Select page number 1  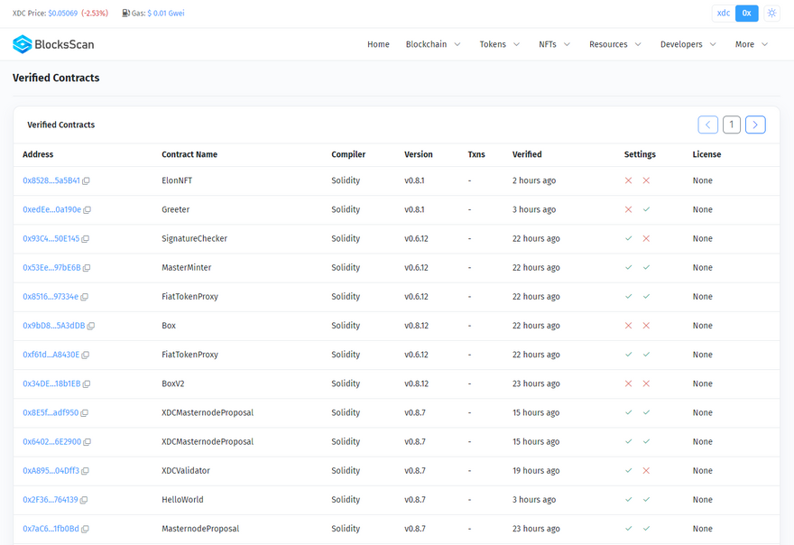(732, 125)
